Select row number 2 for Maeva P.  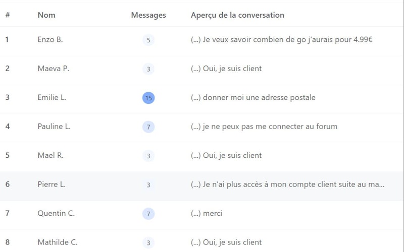point(8,69)
